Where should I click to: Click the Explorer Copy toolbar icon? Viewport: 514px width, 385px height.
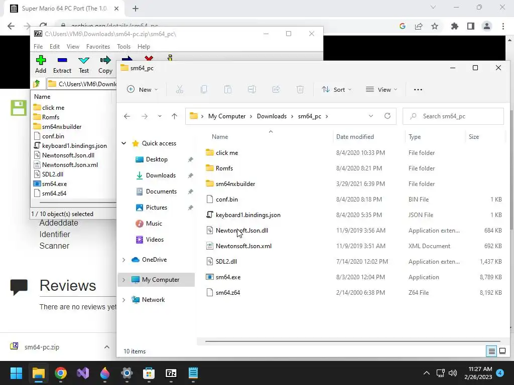pos(204,89)
